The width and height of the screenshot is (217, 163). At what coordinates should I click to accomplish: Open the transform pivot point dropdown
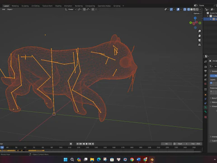[x=80, y=10]
